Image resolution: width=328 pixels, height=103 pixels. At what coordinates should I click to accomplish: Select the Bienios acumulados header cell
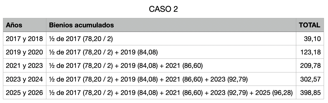pos(171,25)
